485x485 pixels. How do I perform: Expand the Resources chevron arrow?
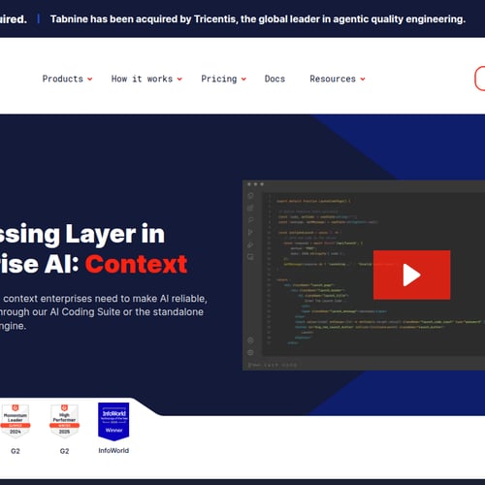pyautogui.click(x=363, y=80)
